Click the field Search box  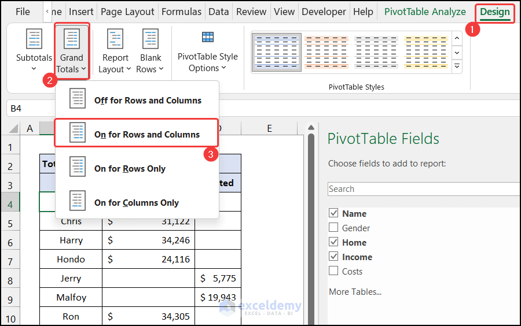coord(423,189)
